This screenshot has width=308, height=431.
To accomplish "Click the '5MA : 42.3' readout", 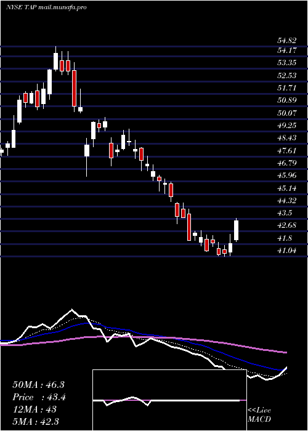I will 36,421.
